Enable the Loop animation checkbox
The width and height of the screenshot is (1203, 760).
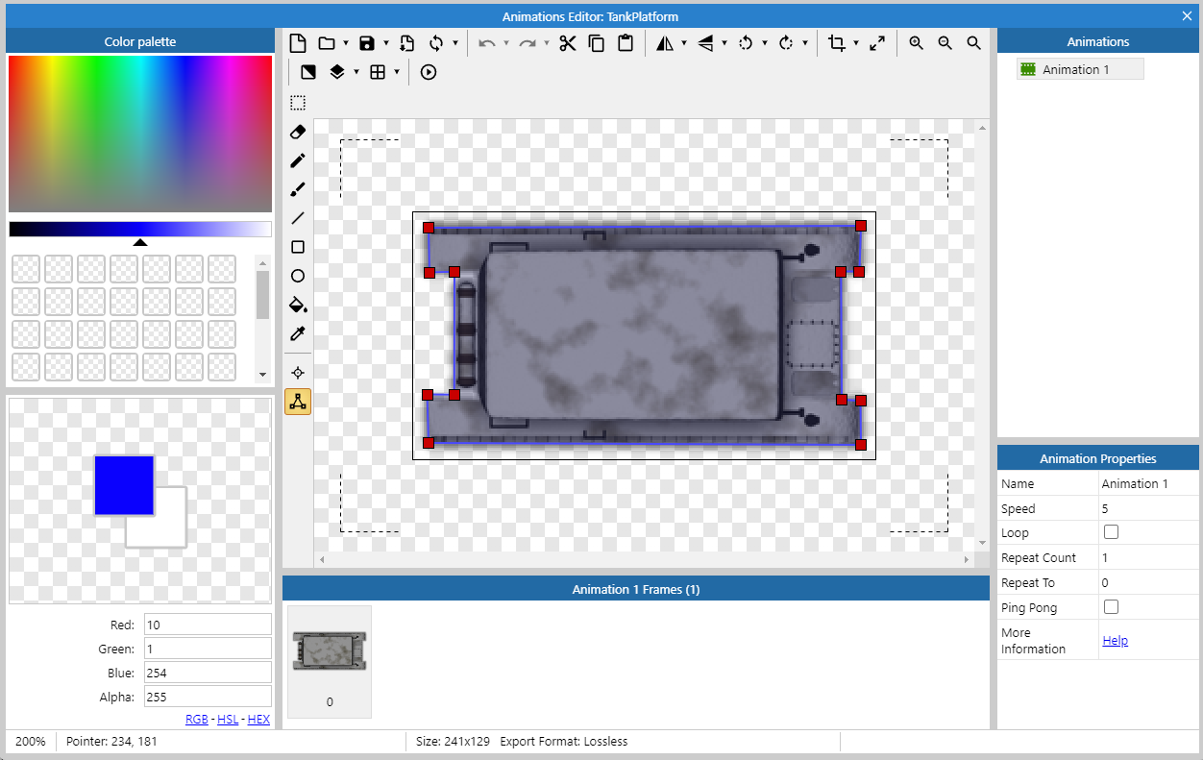1111,531
